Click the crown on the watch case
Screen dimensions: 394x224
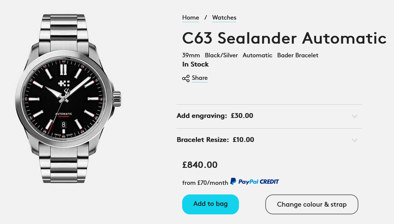point(117,99)
